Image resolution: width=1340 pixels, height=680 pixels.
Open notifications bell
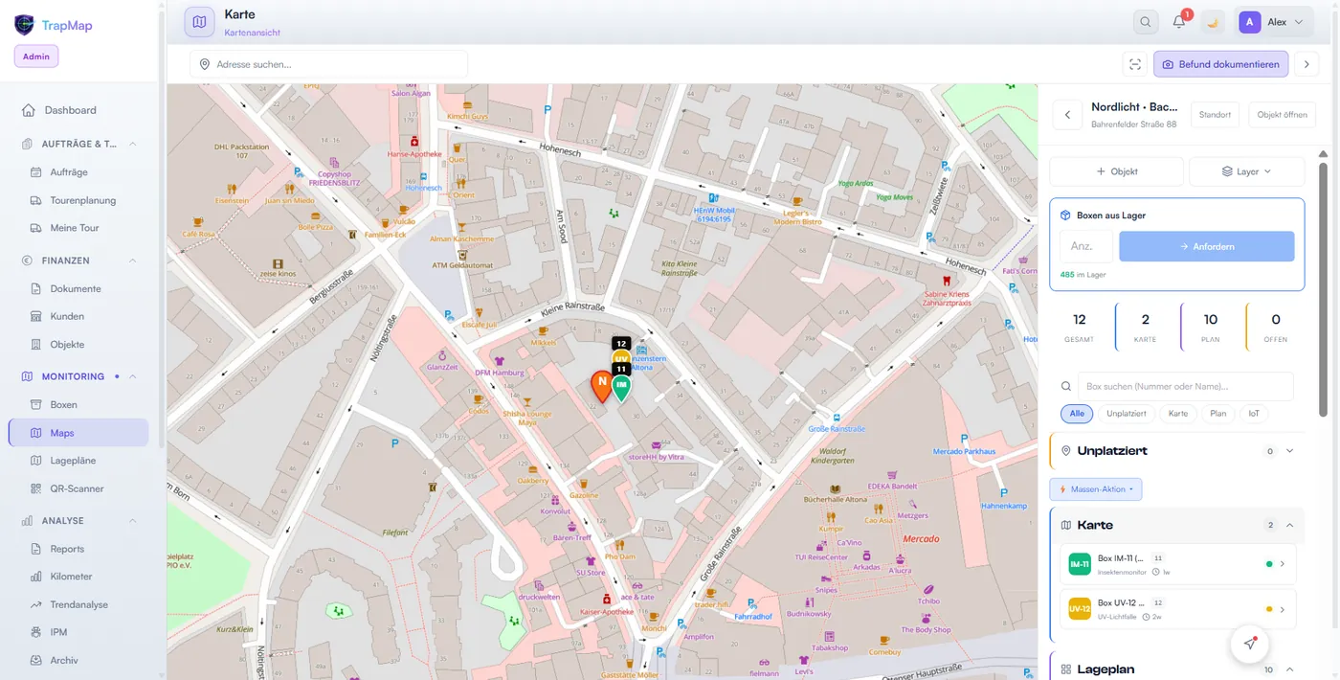(1179, 22)
